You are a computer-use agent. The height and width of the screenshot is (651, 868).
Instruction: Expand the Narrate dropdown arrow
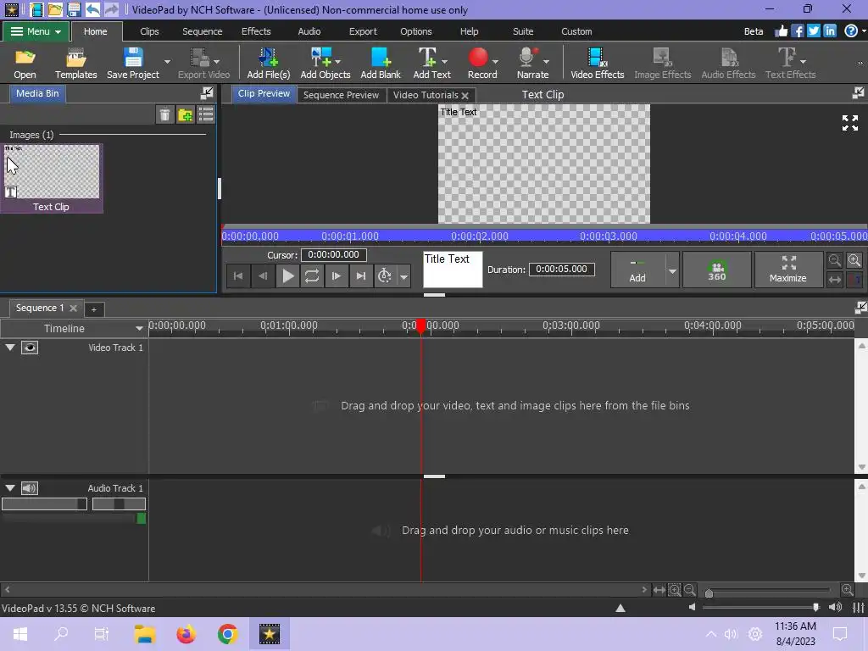[x=546, y=61]
